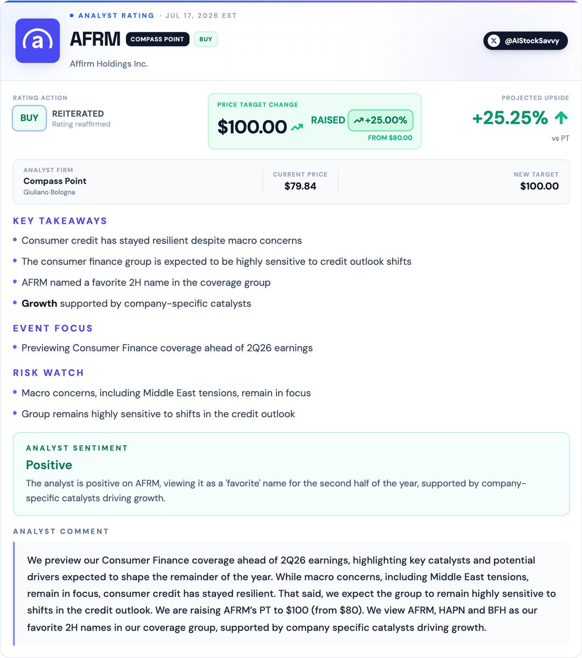Click the green upward arrow beside +25.25%
Viewport: 582px width, 658px height.
coord(561,118)
